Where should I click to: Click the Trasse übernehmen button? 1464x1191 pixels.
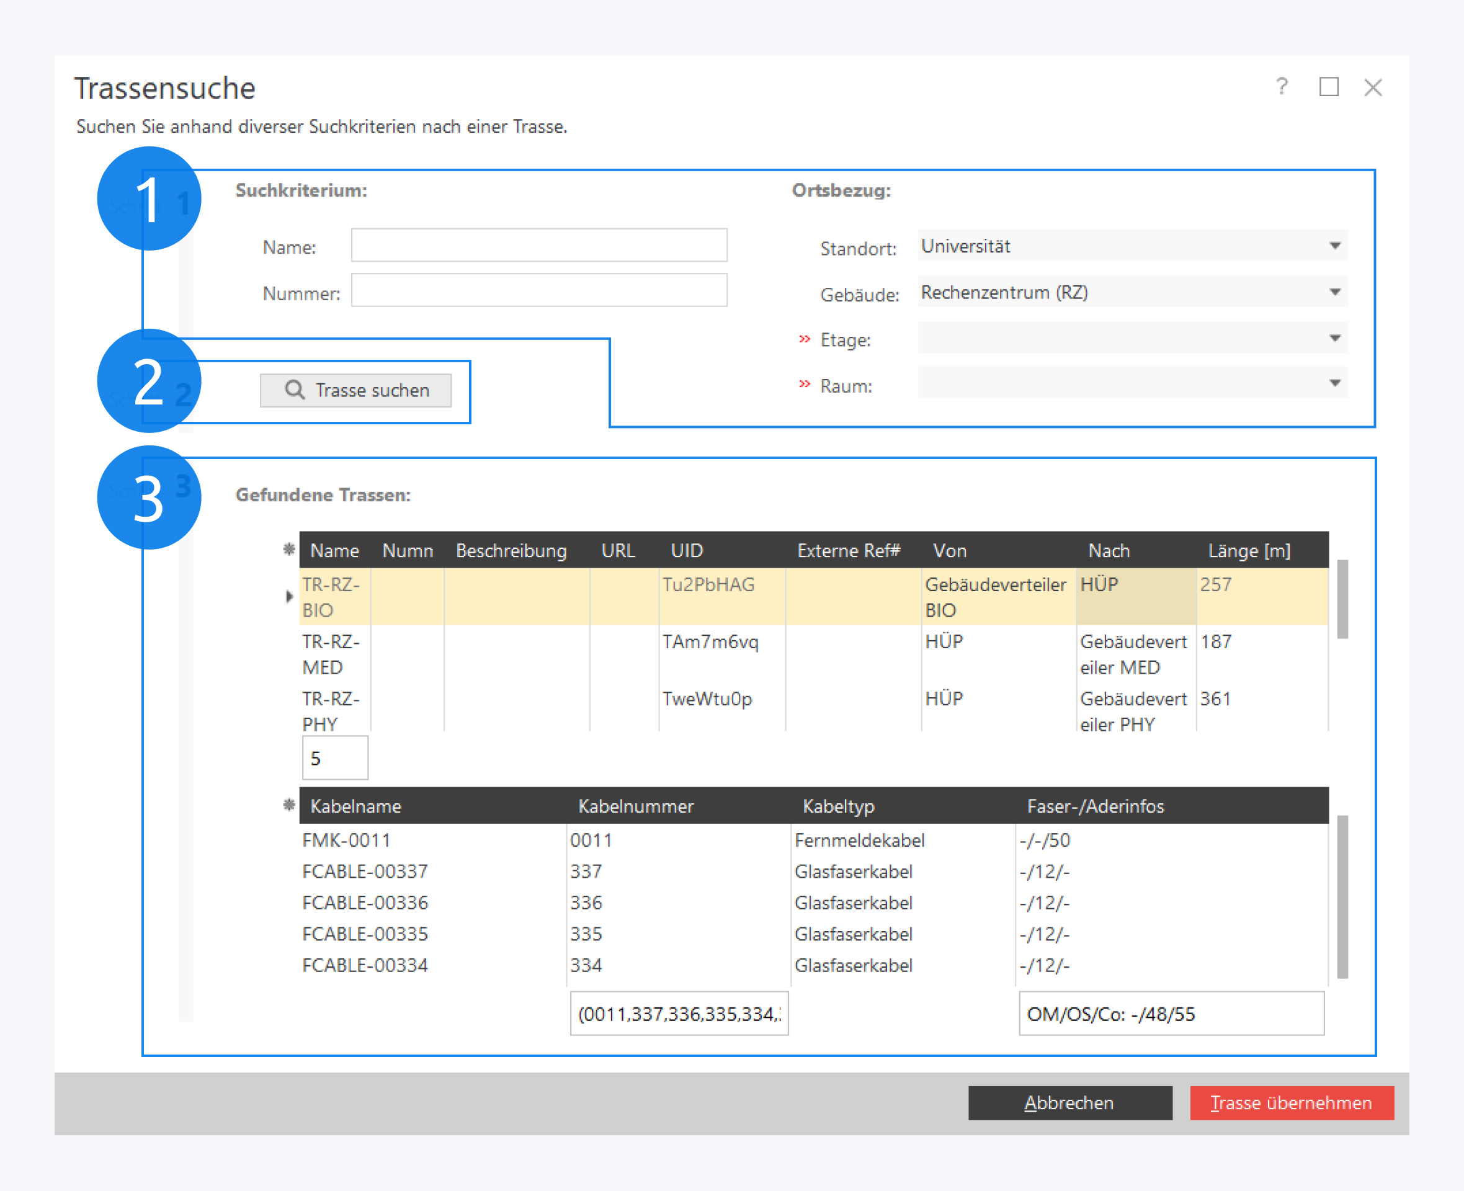pyautogui.click(x=1291, y=1102)
